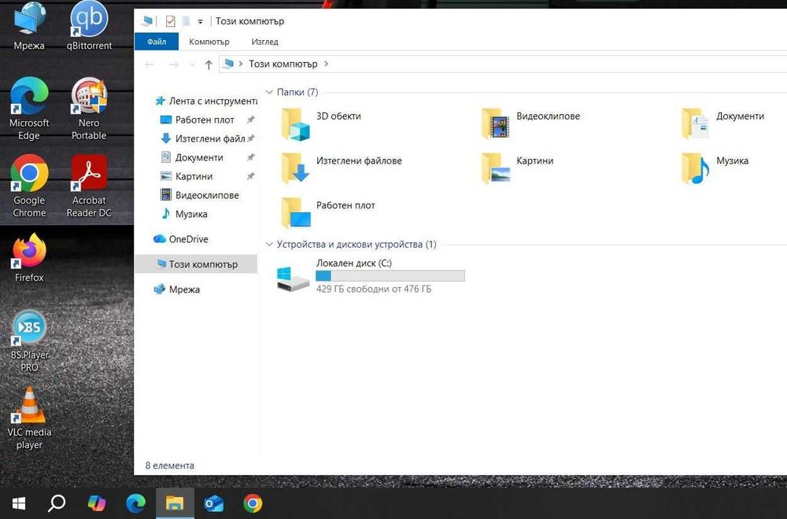Open the qBittorrent desktop shortcut
This screenshot has width=787, height=519.
(x=89, y=25)
